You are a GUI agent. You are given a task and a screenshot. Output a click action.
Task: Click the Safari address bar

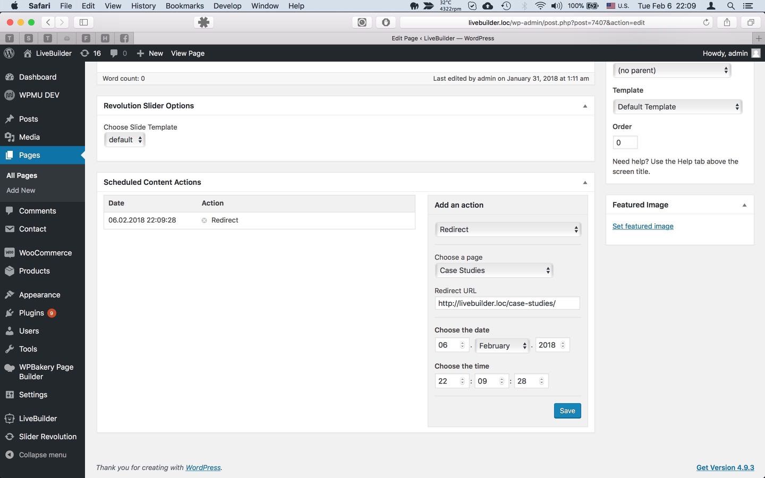coord(556,22)
